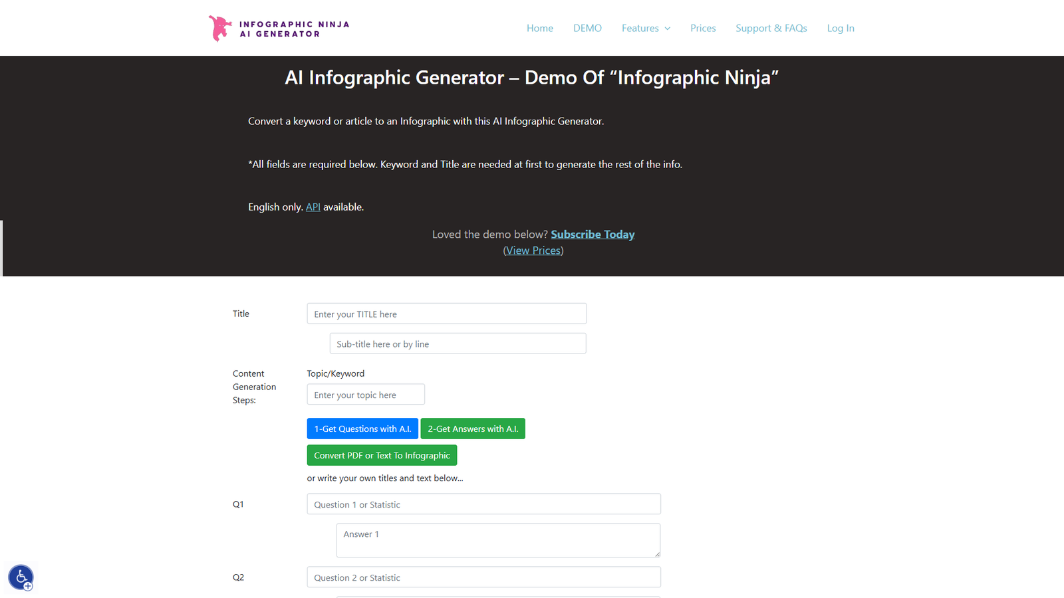The width and height of the screenshot is (1064, 598).
Task: Click the 1-Get Questions with A.I. button
Action: (x=362, y=429)
